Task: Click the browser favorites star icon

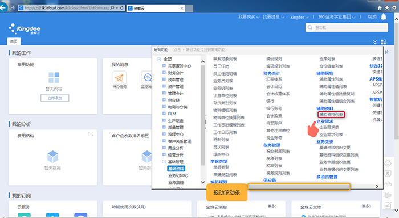Action: [387, 8]
